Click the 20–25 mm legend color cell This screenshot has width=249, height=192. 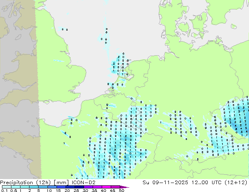[x=70, y=187]
